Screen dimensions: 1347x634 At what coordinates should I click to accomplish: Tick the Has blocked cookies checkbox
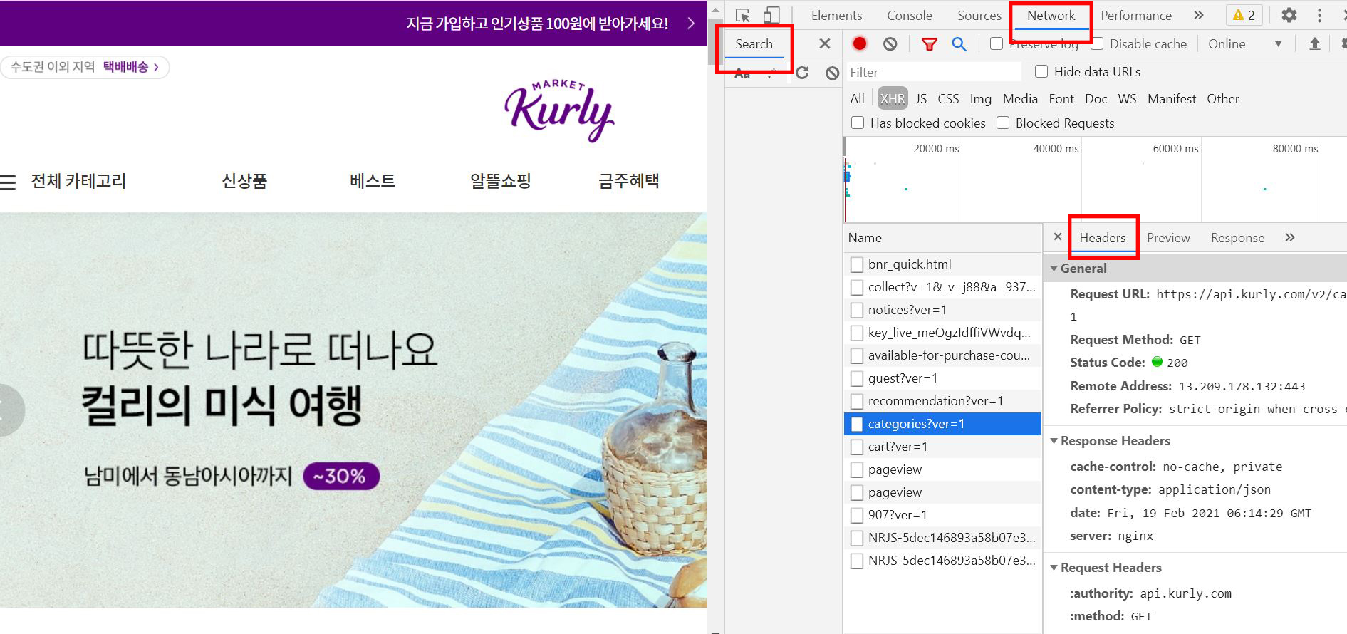click(x=858, y=123)
